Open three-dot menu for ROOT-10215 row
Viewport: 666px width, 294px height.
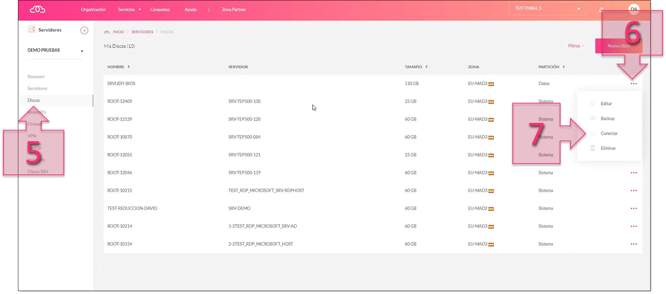633,191
